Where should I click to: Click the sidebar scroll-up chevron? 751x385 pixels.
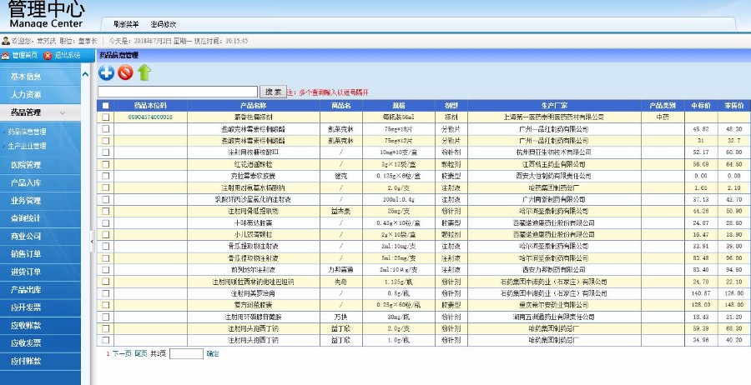coord(85,75)
